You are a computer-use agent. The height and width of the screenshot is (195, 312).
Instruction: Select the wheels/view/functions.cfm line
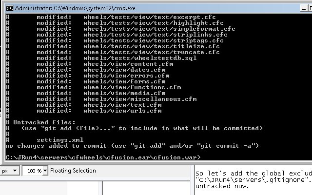(x=109, y=87)
